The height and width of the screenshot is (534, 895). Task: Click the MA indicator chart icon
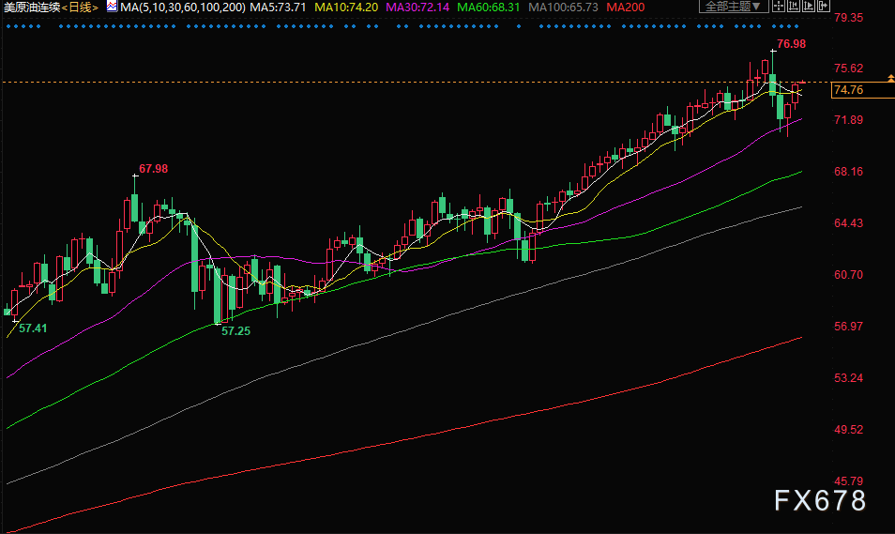tap(112, 7)
